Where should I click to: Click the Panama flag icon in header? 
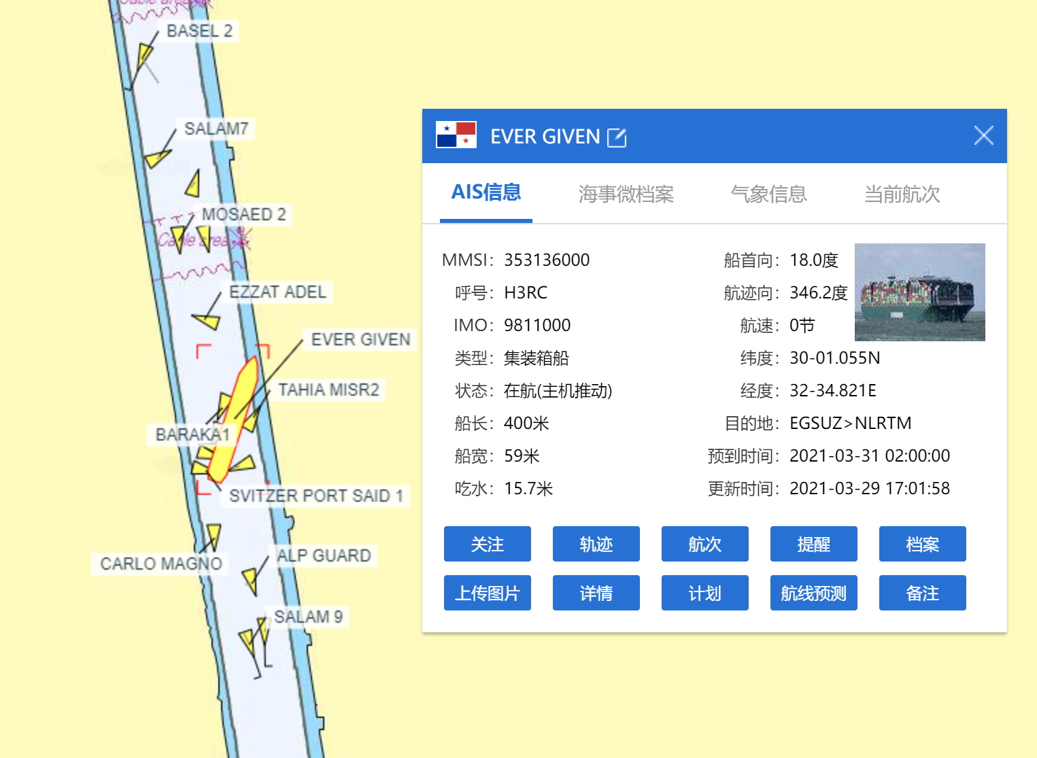(456, 135)
